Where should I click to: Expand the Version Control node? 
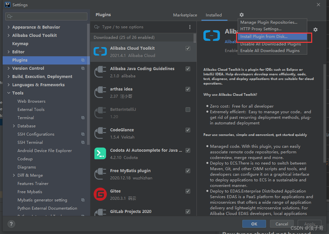pos(9,68)
